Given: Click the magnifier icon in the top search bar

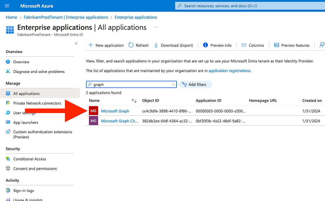Looking at the screenshot, I should [x=180, y=6].
